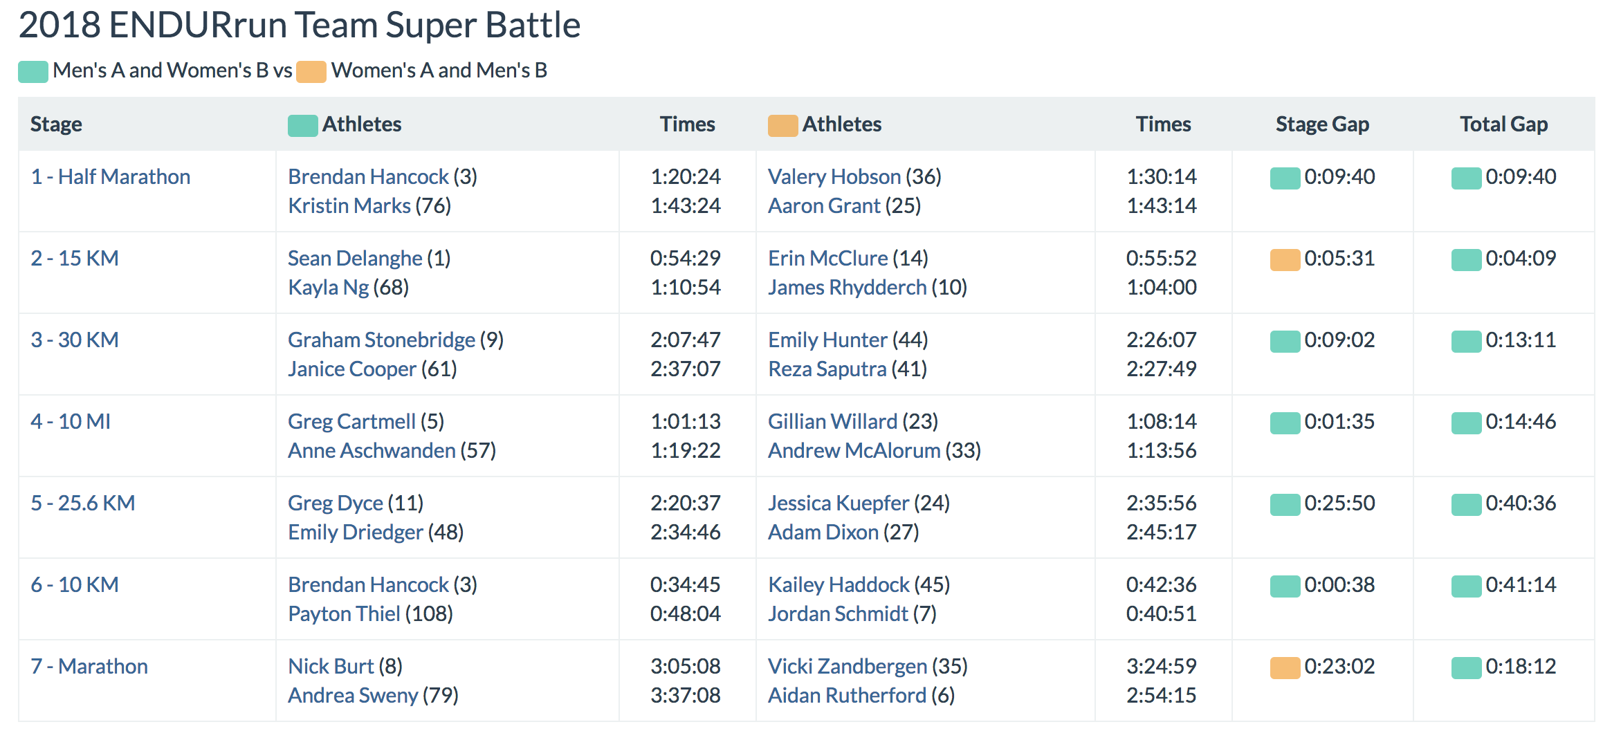Click the Stage Gap column header
This screenshot has height=740, width=1612.
[1322, 124]
